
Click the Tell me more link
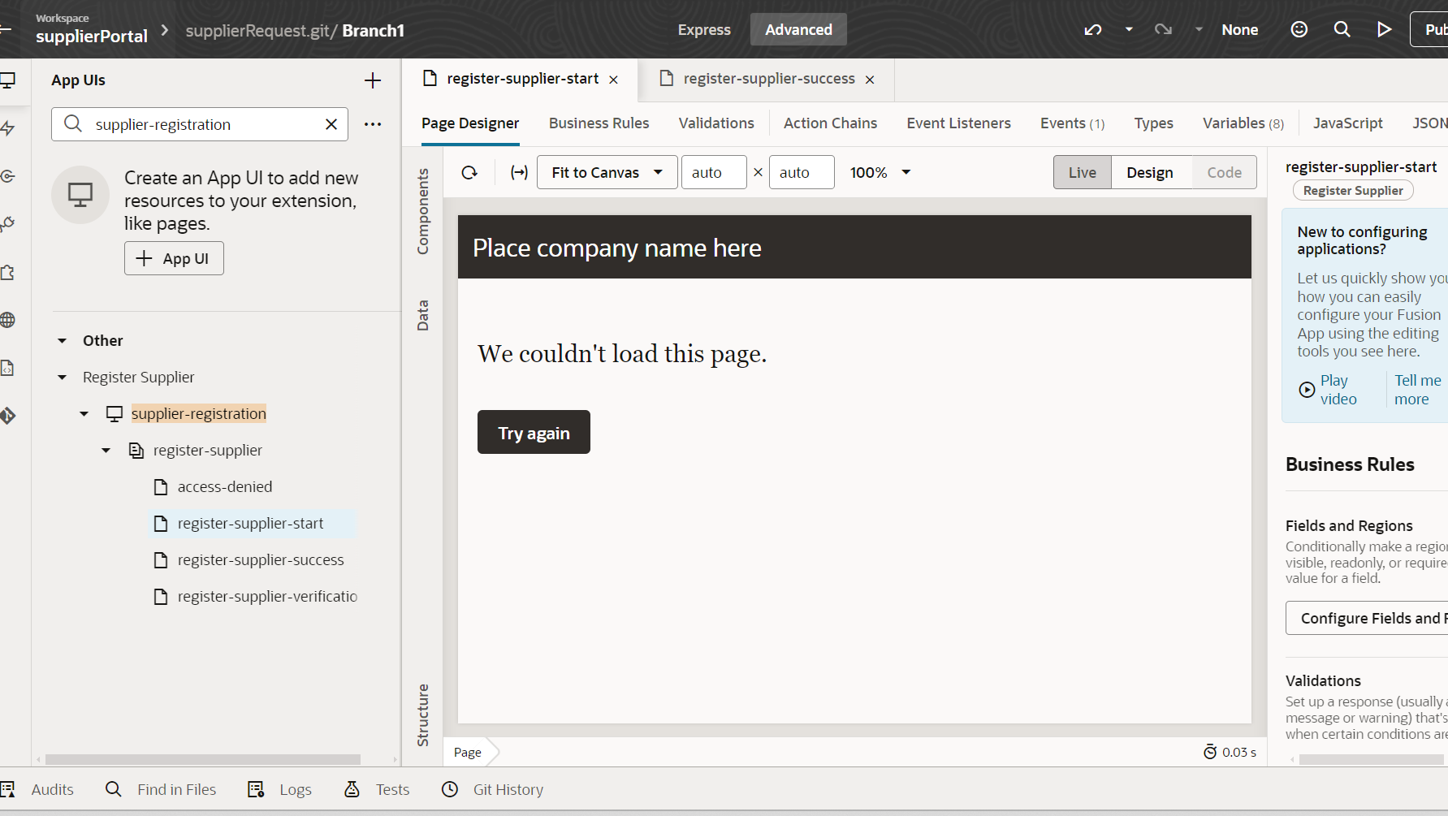[x=1417, y=390]
